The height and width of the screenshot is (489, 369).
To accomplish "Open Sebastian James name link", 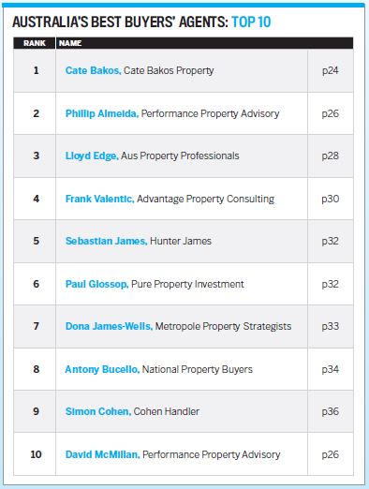I will coord(106,241).
